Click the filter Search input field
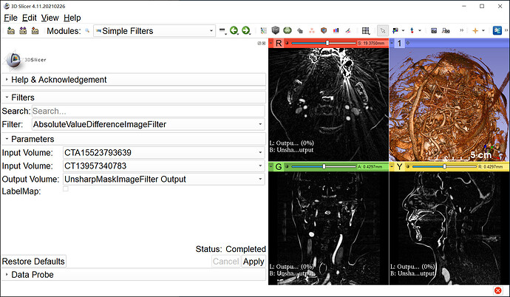Image resolution: width=510 pixels, height=297 pixels. (x=147, y=111)
